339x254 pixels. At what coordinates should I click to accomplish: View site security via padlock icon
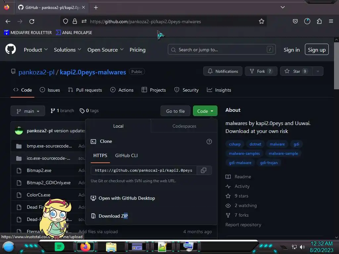click(x=75, y=21)
